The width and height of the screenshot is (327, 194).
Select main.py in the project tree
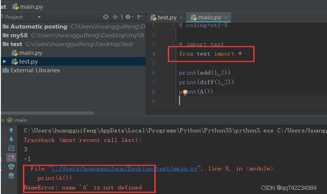tap(30, 53)
